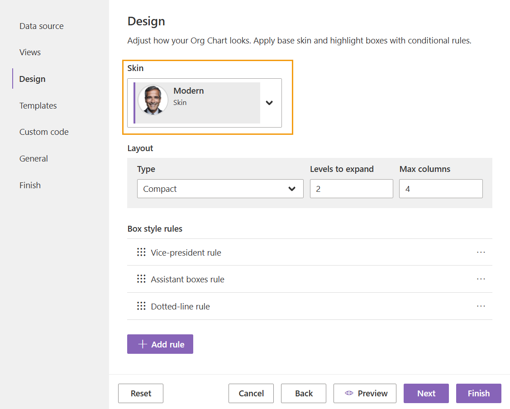
Task: Grab drag handle of Dotted-line rule
Action: [x=141, y=306]
